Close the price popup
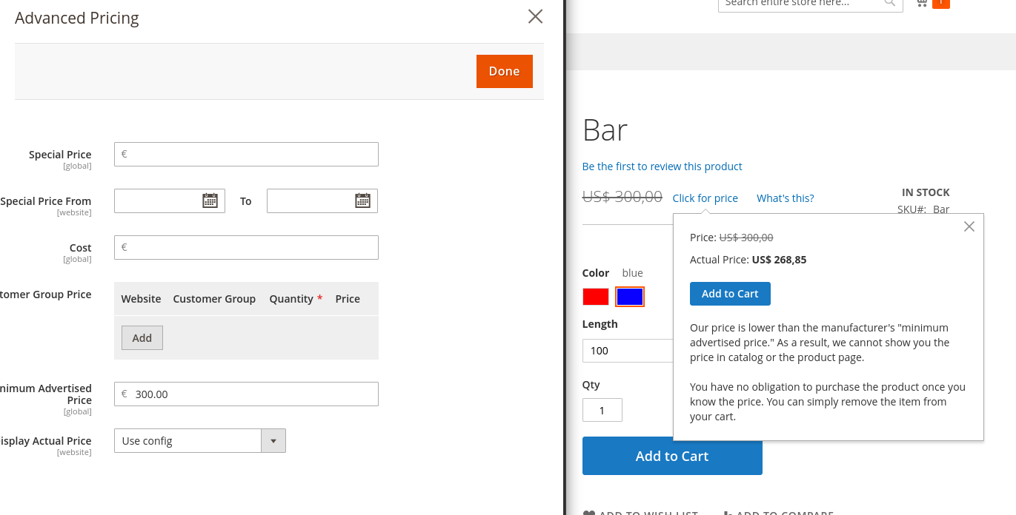 (x=969, y=226)
